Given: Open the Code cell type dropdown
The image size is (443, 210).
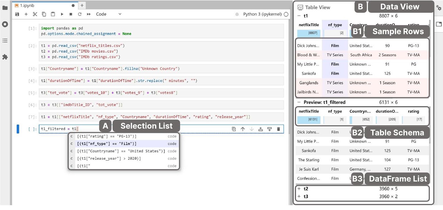Looking at the screenshot, I should click(x=109, y=14).
